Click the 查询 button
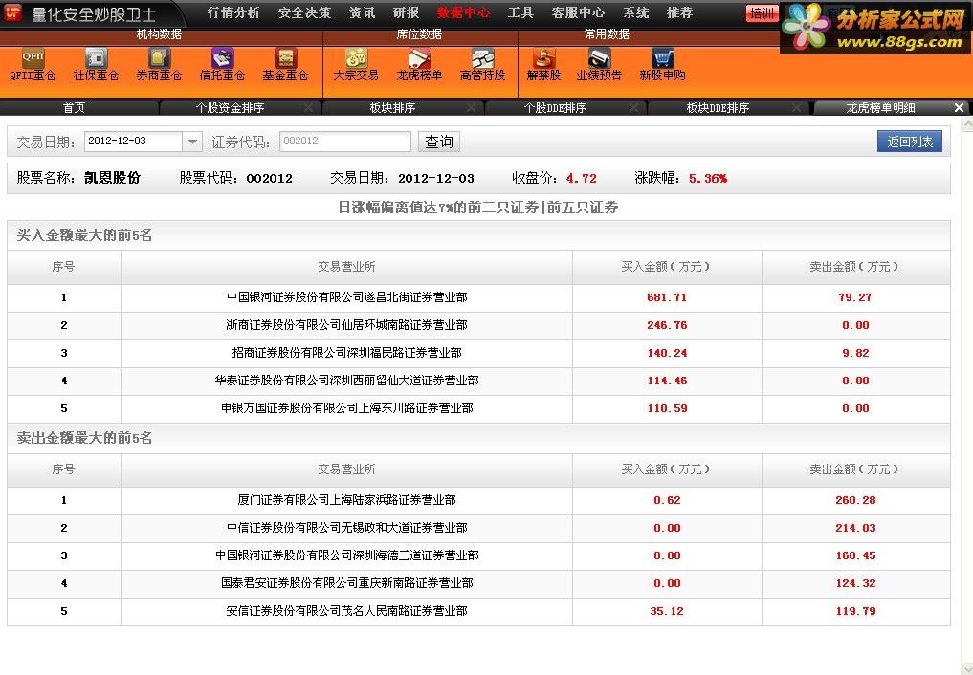 point(439,142)
